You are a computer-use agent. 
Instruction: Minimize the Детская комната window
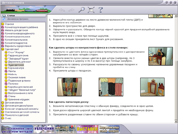167,3
